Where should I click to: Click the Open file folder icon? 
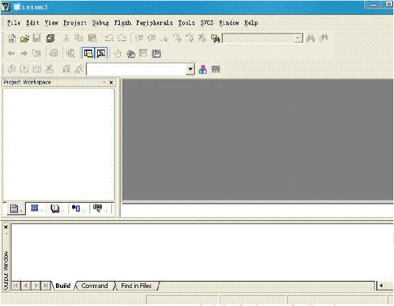pyautogui.click(x=24, y=39)
